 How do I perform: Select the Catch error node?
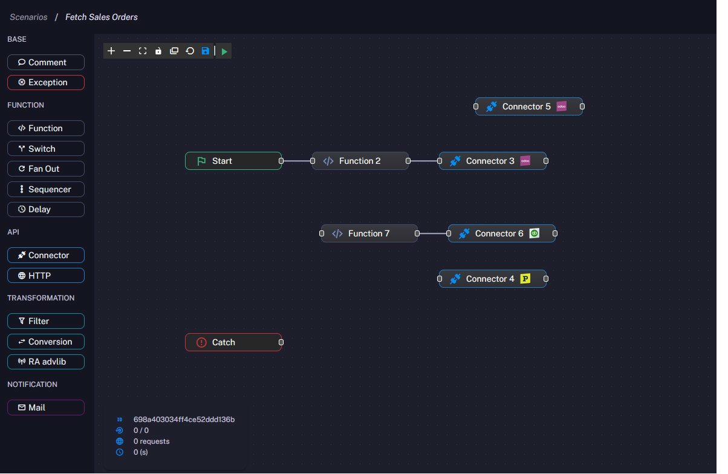(x=233, y=342)
